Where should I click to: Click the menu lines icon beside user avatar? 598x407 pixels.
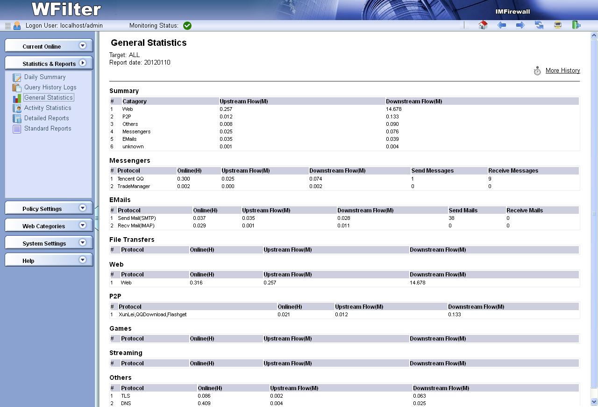tap(7, 26)
